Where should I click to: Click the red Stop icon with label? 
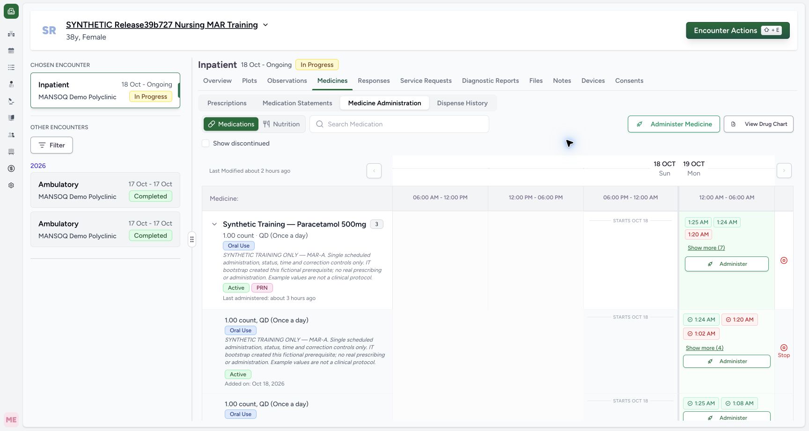coord(784,351)
